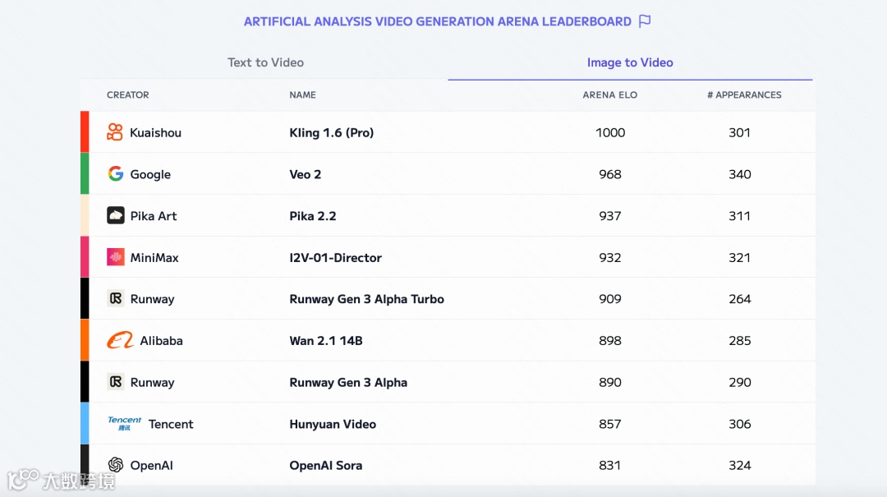The height and width of the screenshot is (497, 887).
Task: Click the Creator column header
Action: coord(128,95)
